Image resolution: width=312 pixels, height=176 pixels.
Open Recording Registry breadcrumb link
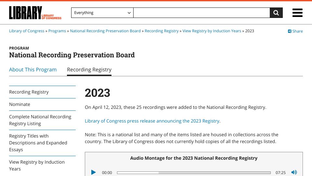pos(162,31)
